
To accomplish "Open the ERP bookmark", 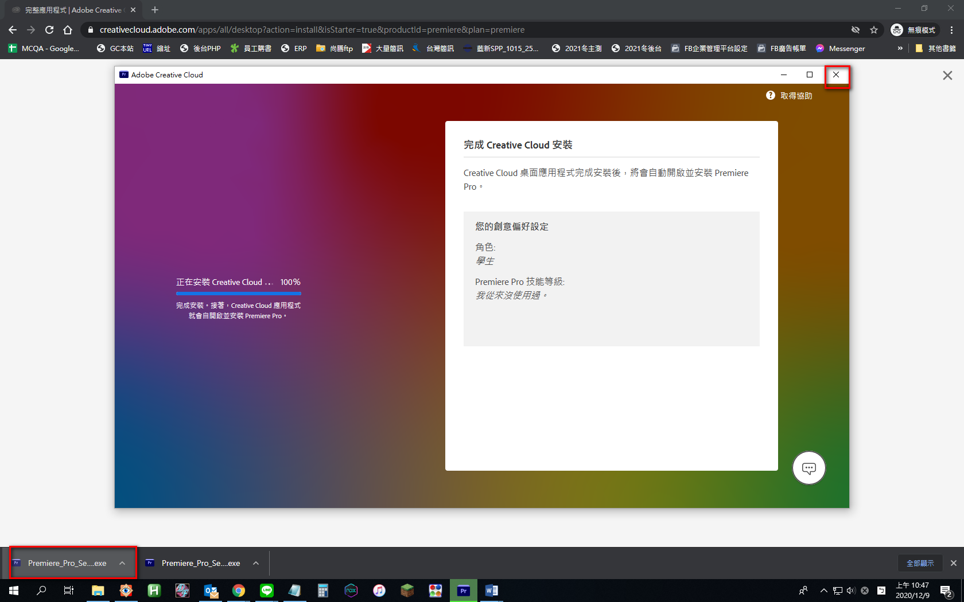I will [x=294, y=49].
